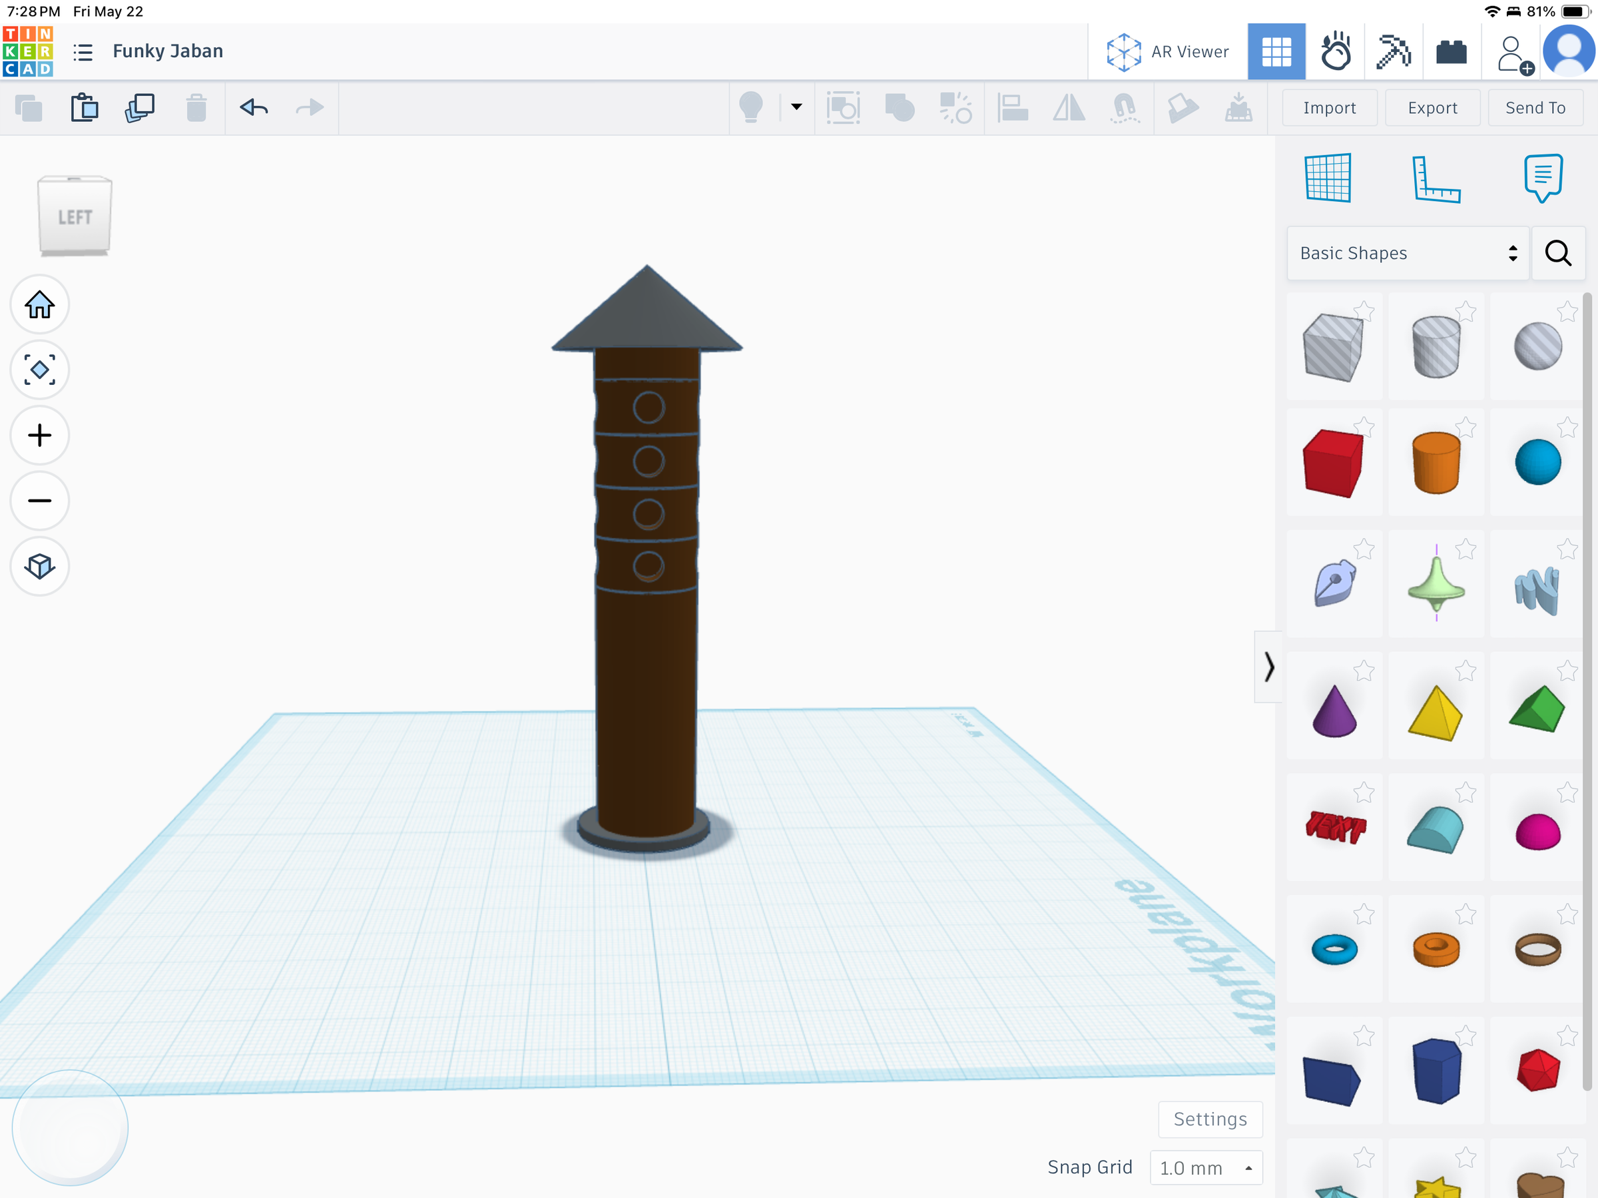1598x1198 pixels.
Task: Collapse the shapes panel chevron
Action: point(1268,666)
